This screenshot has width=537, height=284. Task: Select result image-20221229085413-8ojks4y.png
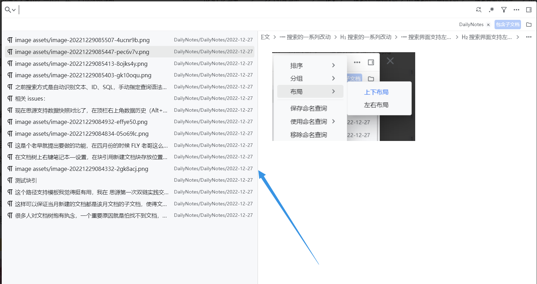pos(129,64)
